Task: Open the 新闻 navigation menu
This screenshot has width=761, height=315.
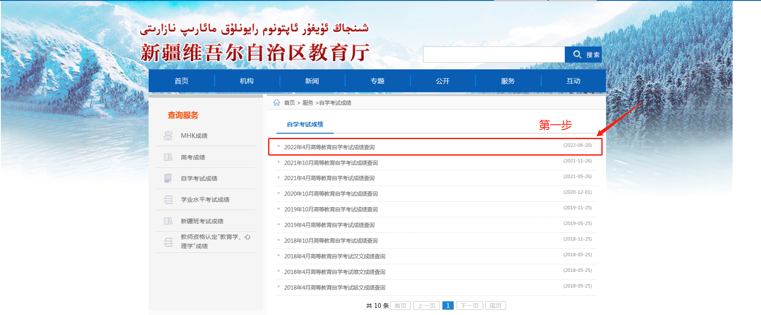Action: point(312,81)
